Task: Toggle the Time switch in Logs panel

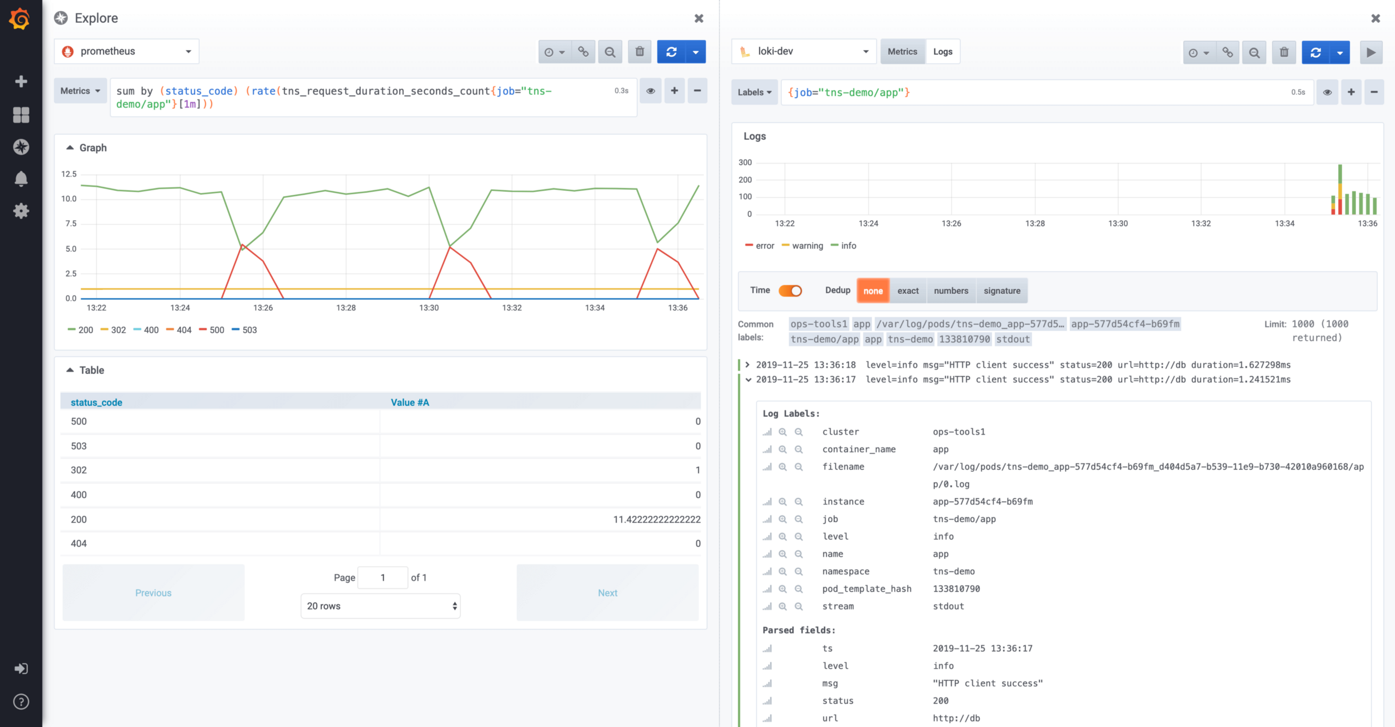Action: 790,289
